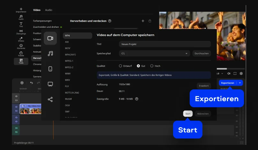Open the Pakete panel
Viewport: 258px width, 150px height.
coord(21,54)
